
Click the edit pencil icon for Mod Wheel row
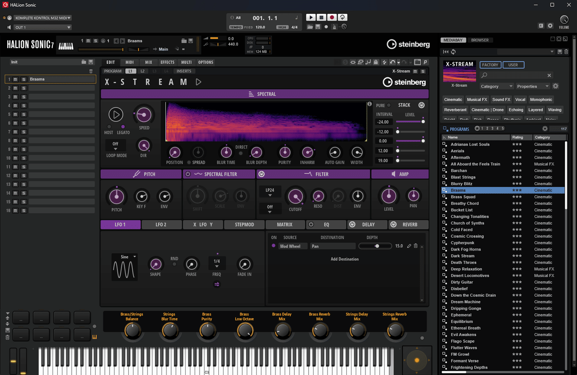tap(409, 246)
